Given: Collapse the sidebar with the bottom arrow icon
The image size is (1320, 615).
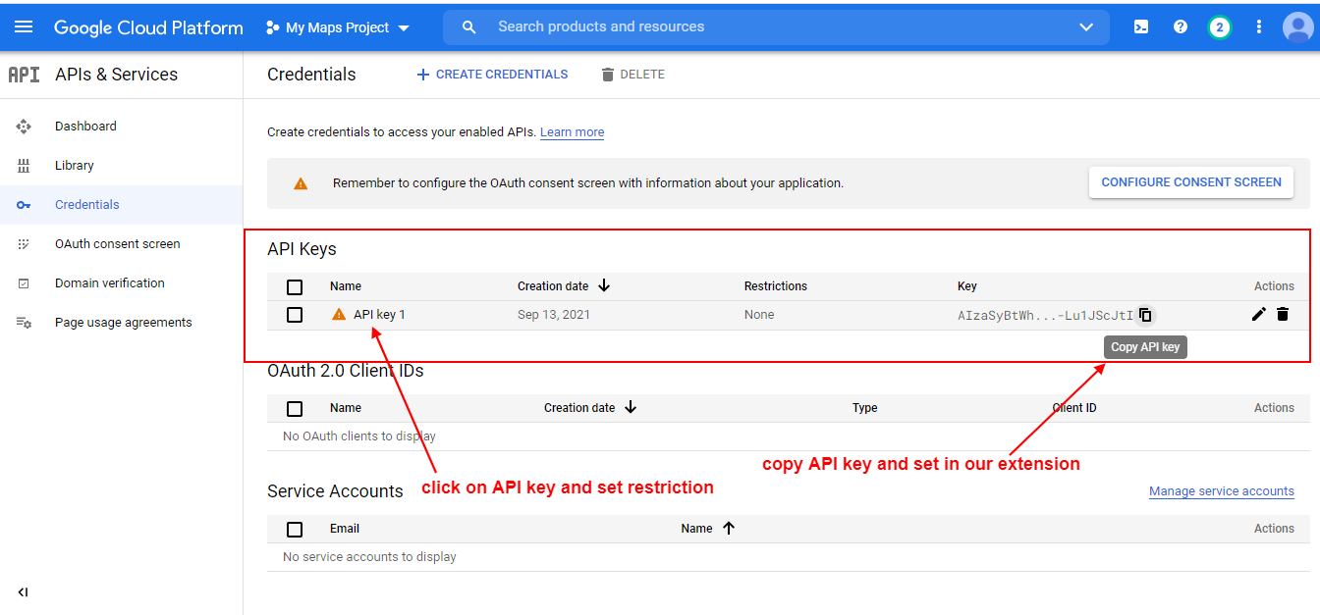Looking at the screenshot, I should coord(24,591).
